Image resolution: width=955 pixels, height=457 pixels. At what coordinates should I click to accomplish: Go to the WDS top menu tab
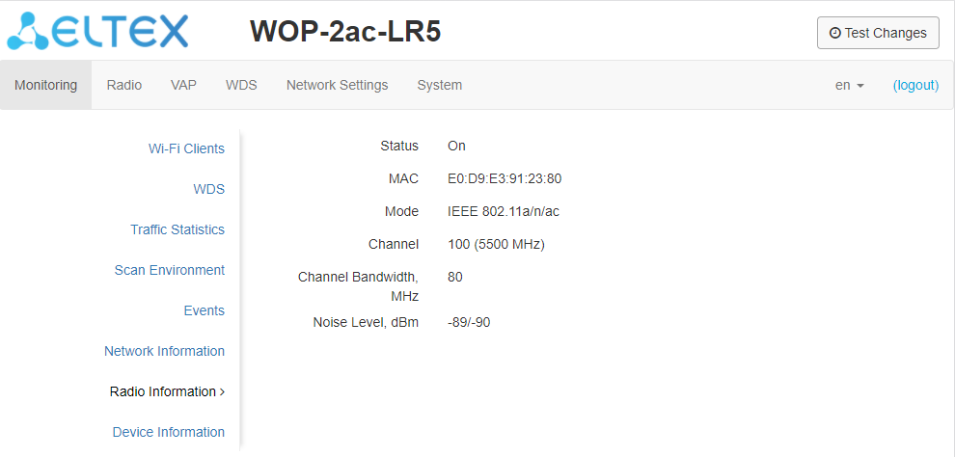241,85
